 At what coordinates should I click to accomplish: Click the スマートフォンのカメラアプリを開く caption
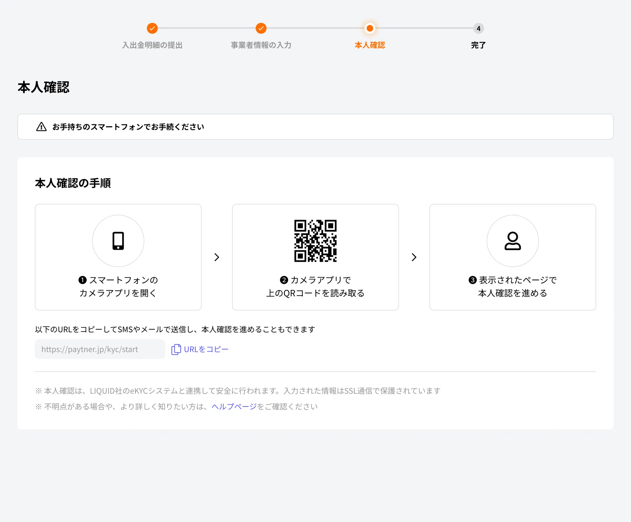pos(118,286)
